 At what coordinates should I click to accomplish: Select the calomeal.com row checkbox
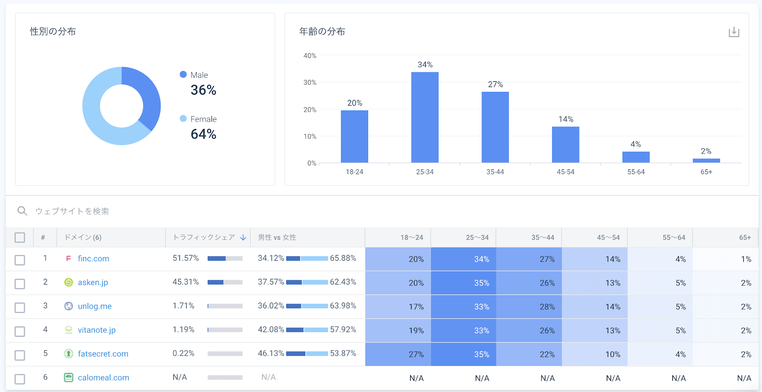pos(20,379)
